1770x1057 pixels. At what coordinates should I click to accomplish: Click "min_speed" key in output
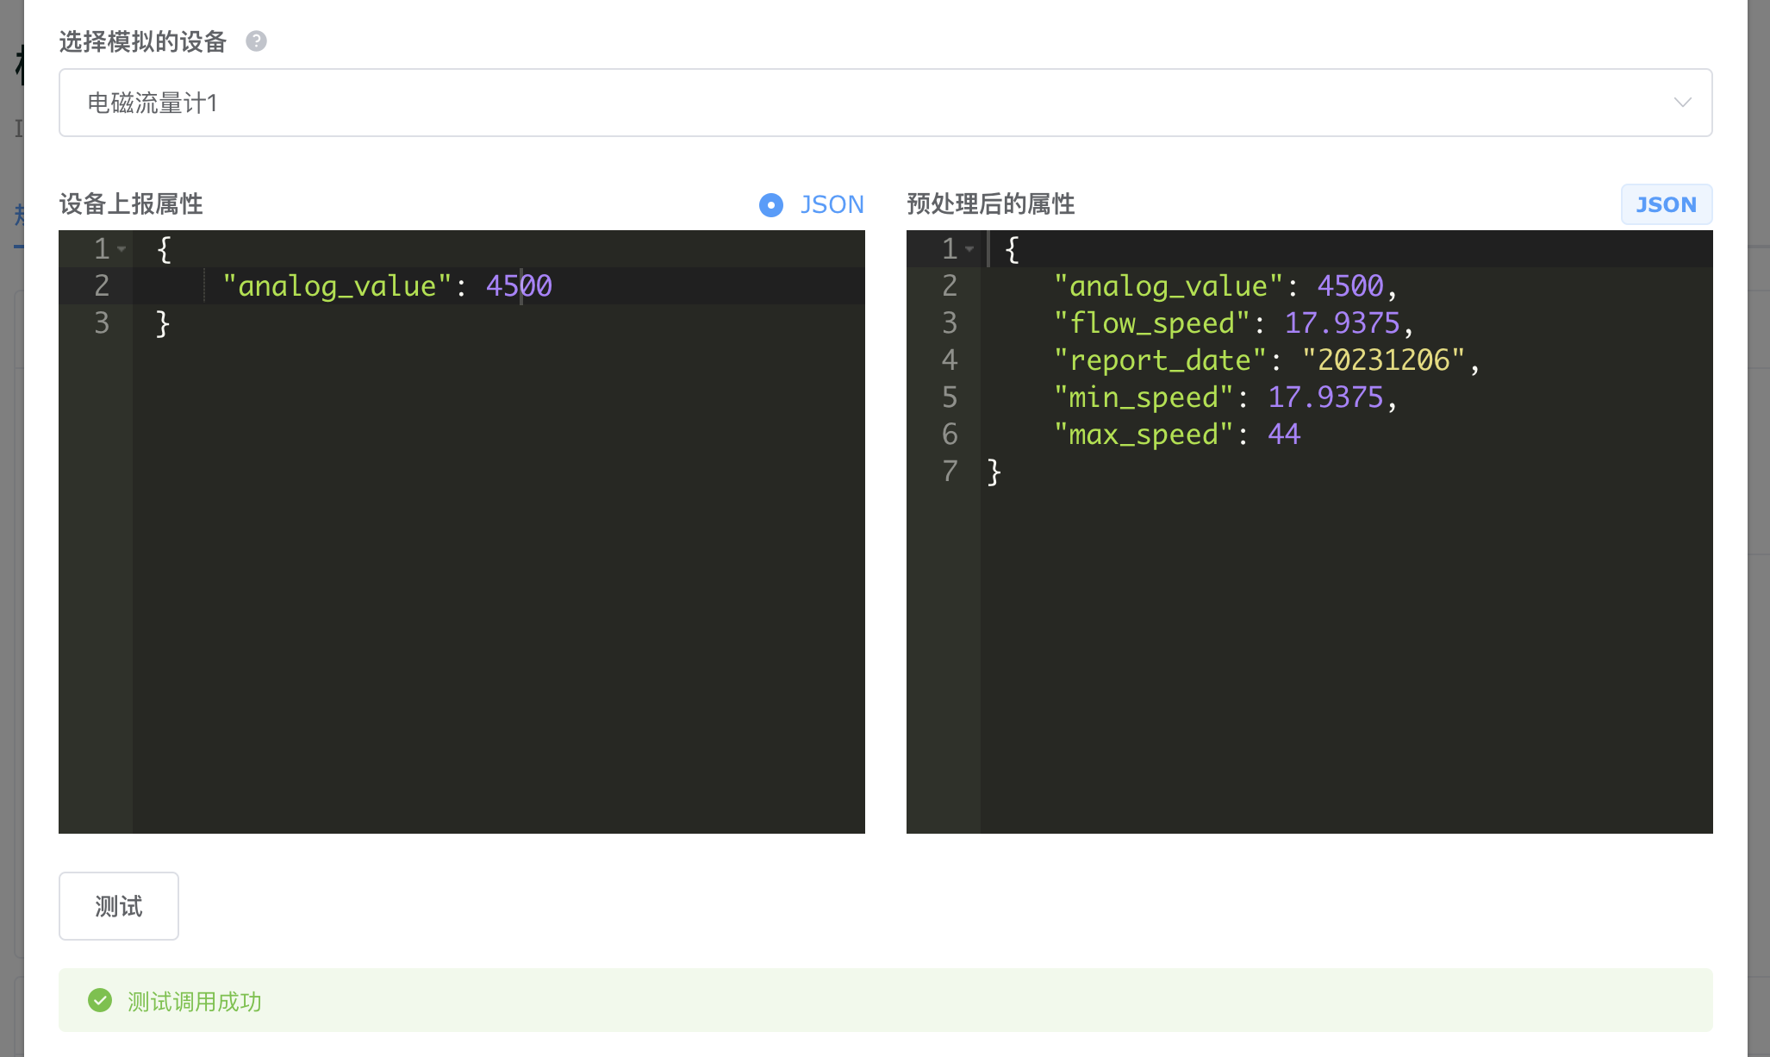1144,397
